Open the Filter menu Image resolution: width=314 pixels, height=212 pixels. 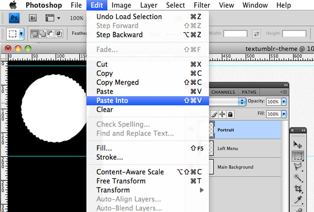click(202, 5)
